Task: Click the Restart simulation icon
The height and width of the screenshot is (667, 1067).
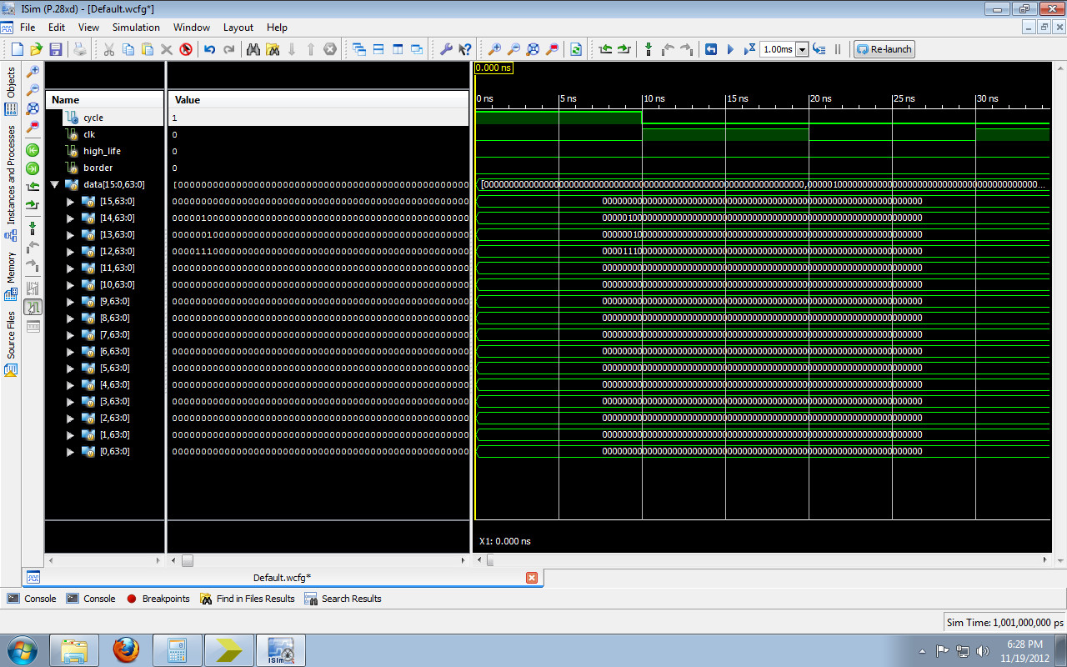Action: coord(711,49)
